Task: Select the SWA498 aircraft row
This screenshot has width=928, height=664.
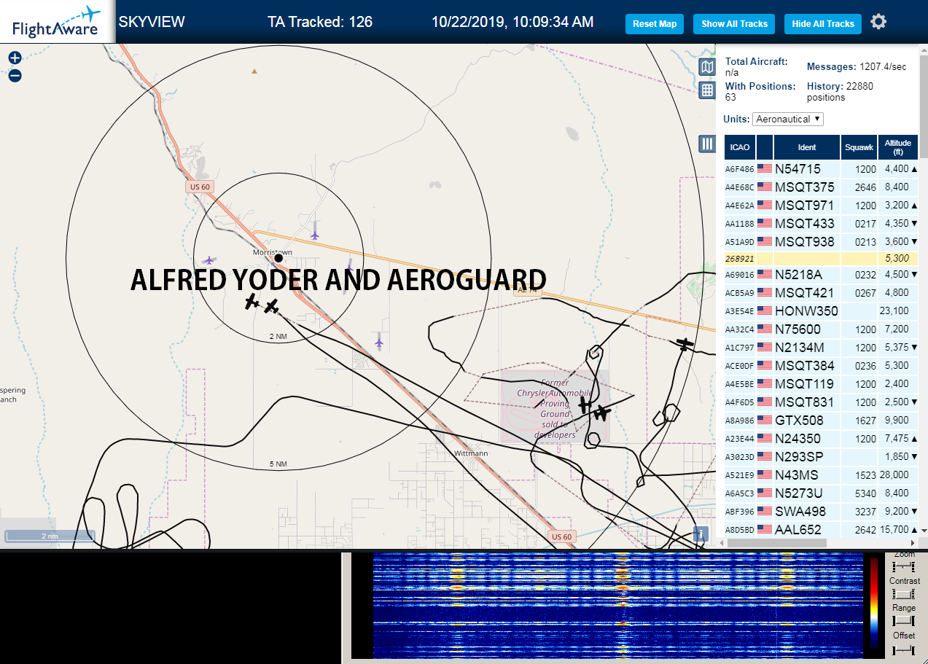Action: tap(822, 512)
